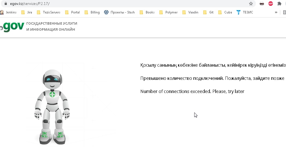This screenshot has height=147, width=286.
Task: Bookmark this page with the star icon
Action: [251, 4]
